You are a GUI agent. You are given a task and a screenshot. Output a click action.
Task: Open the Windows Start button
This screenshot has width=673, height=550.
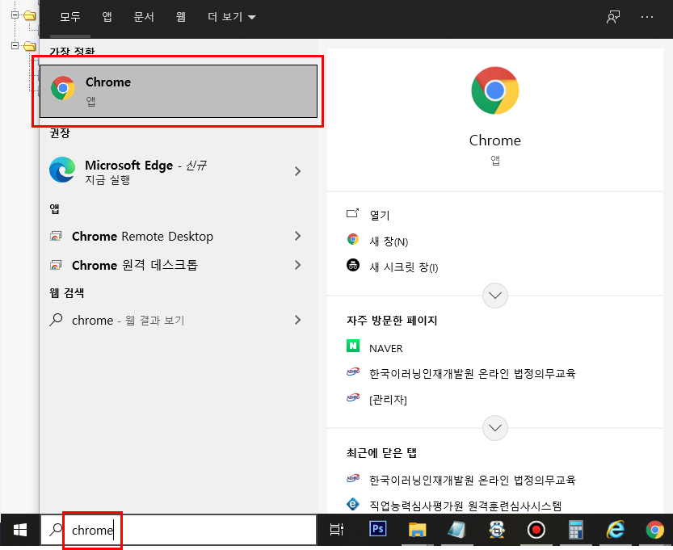pyautogui.click(x=19, y=531)
